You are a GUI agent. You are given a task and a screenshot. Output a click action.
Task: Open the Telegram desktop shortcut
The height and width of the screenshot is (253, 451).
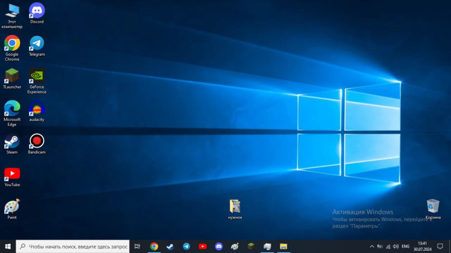pyautogui.click(x=37, y=43)
